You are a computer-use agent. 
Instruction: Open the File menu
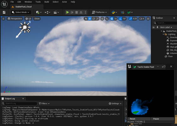coord(12,2)
